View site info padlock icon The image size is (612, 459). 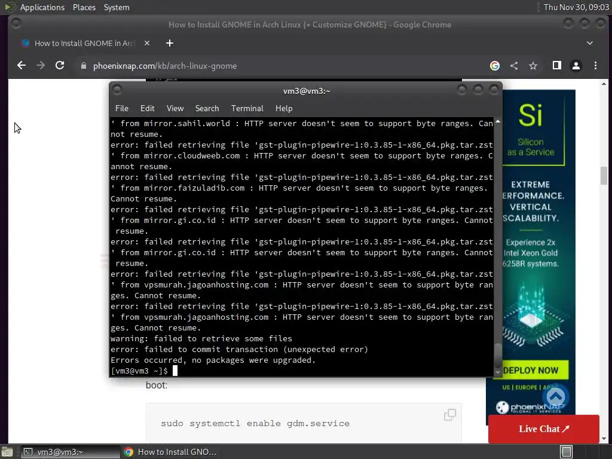click(83, 66)
